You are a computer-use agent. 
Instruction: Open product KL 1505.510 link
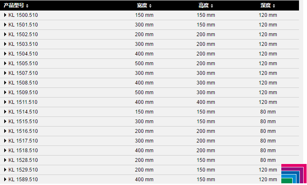pos(23,63)
